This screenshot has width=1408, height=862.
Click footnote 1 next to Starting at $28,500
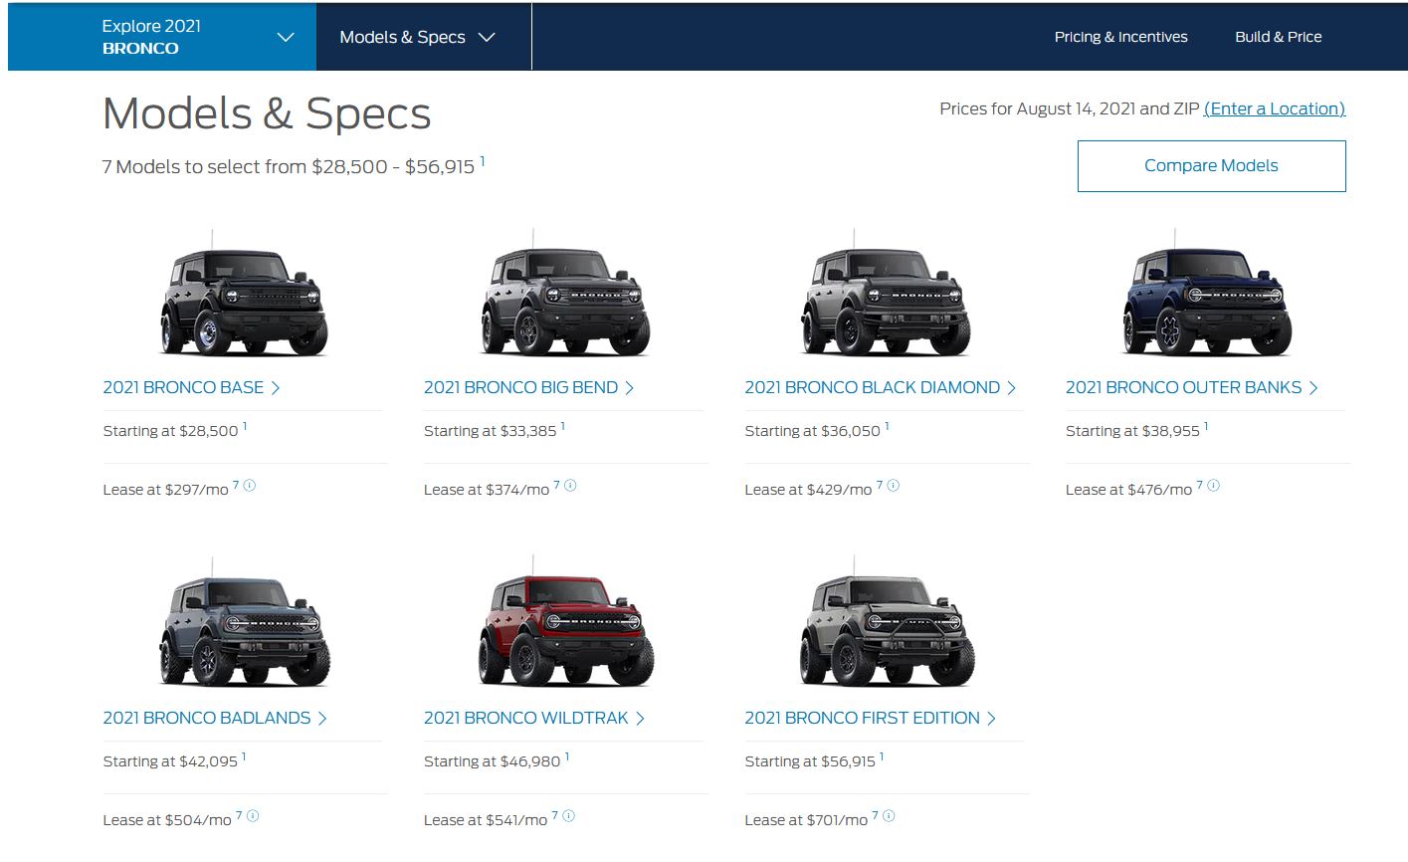click(x=245, y=426)
